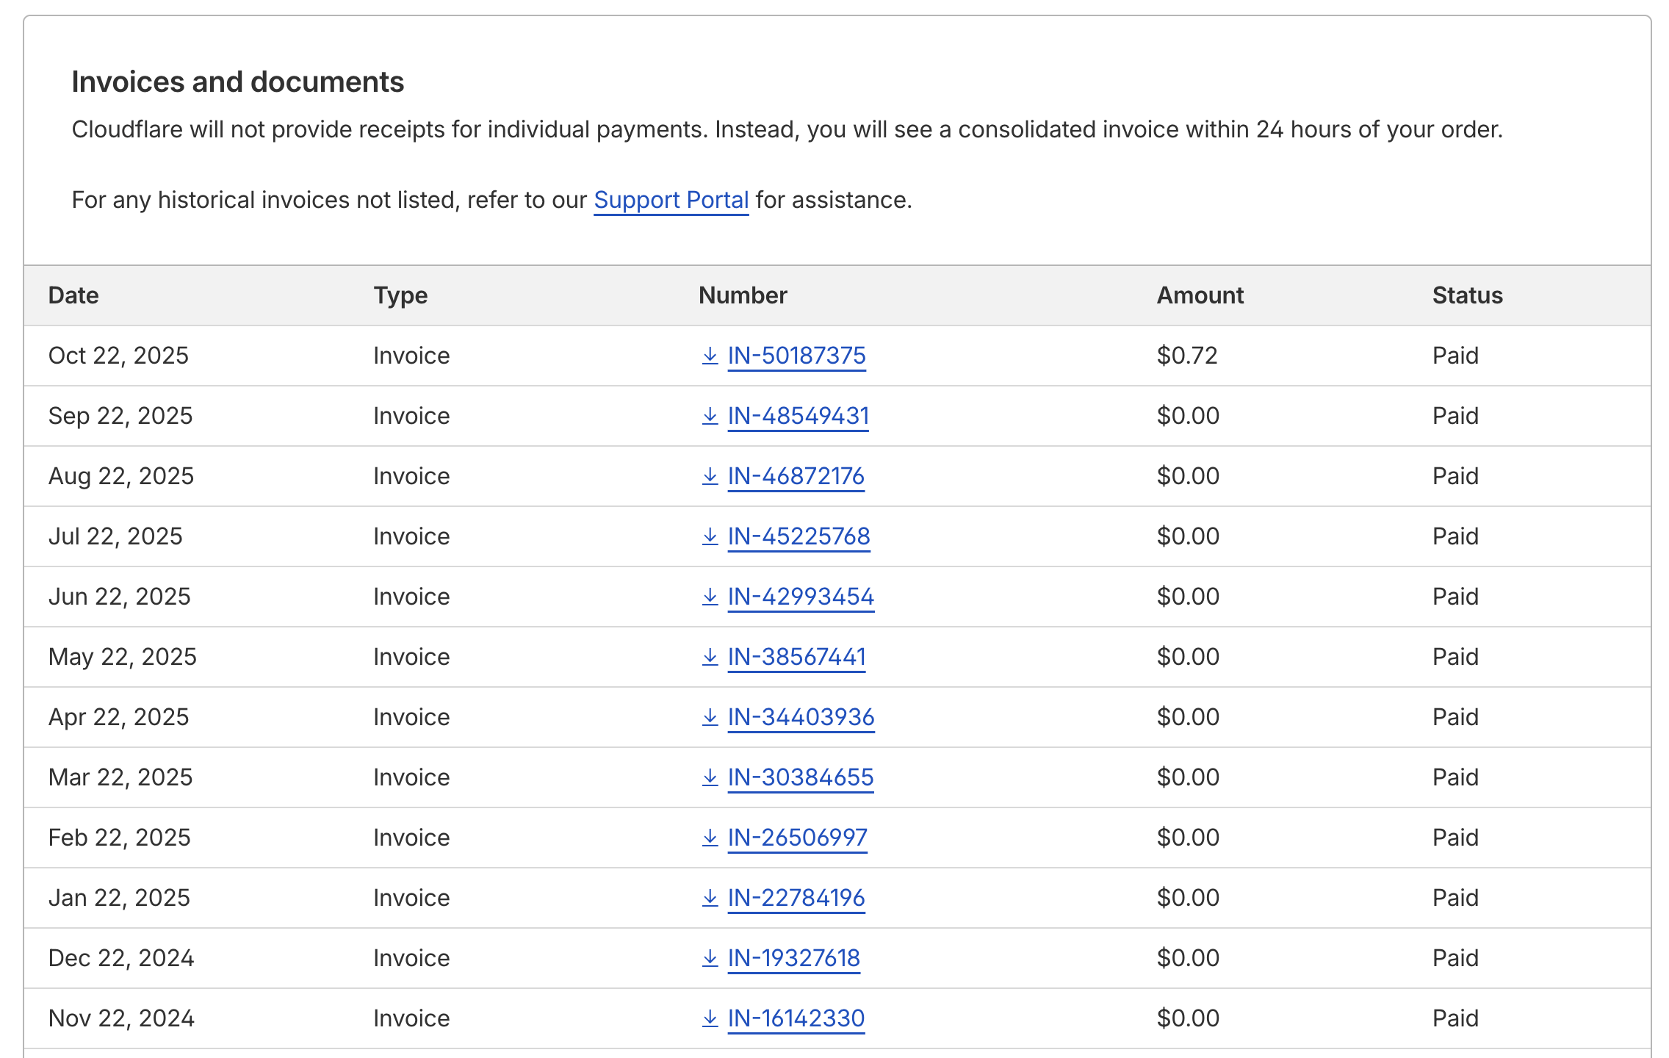Open invoice link IN-16142330

(x=796, y=1018)
